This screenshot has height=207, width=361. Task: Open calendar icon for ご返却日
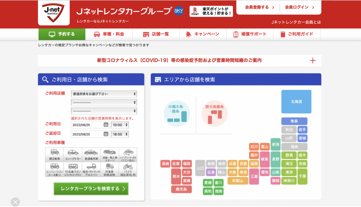pos(106,134)
